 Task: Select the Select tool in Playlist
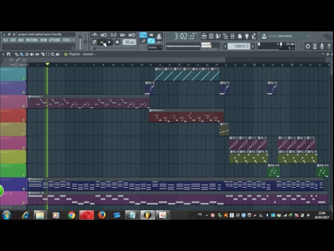47,54
